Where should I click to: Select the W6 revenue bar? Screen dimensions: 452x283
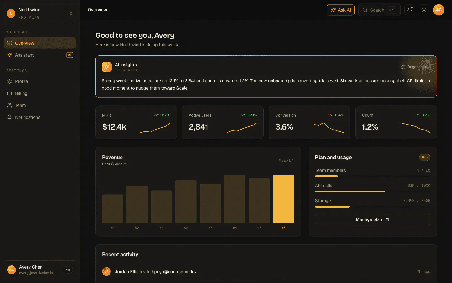(235, 199)
